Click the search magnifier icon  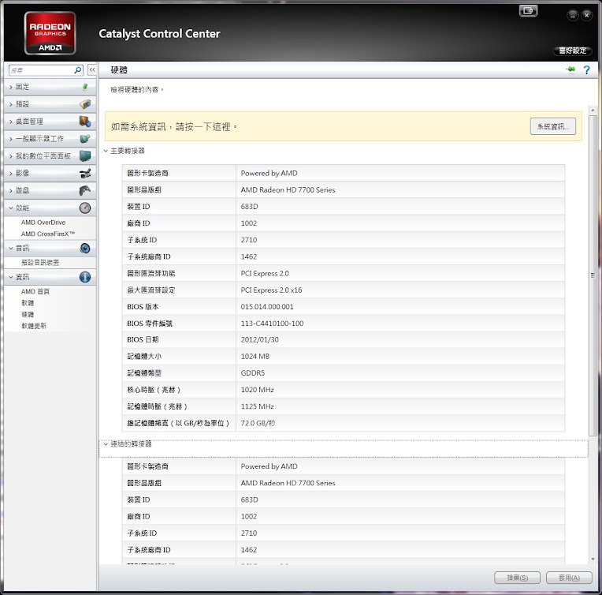click(77, 70)
